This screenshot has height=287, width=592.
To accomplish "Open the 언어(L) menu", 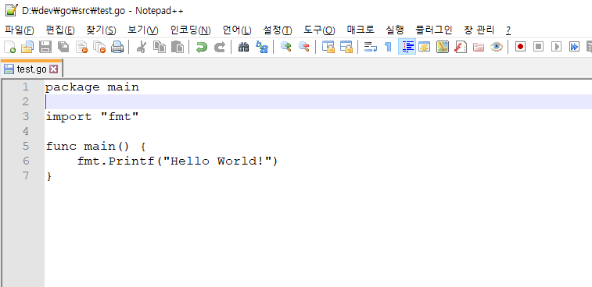I will coord(237,30).
